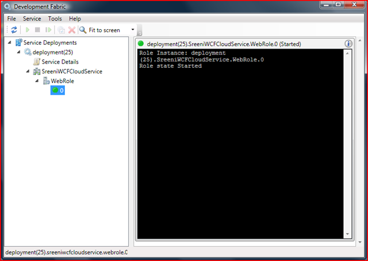Select Service Deployments root icon
The height and width of the screenshot is (261, 368).
[x=19, y=42]
